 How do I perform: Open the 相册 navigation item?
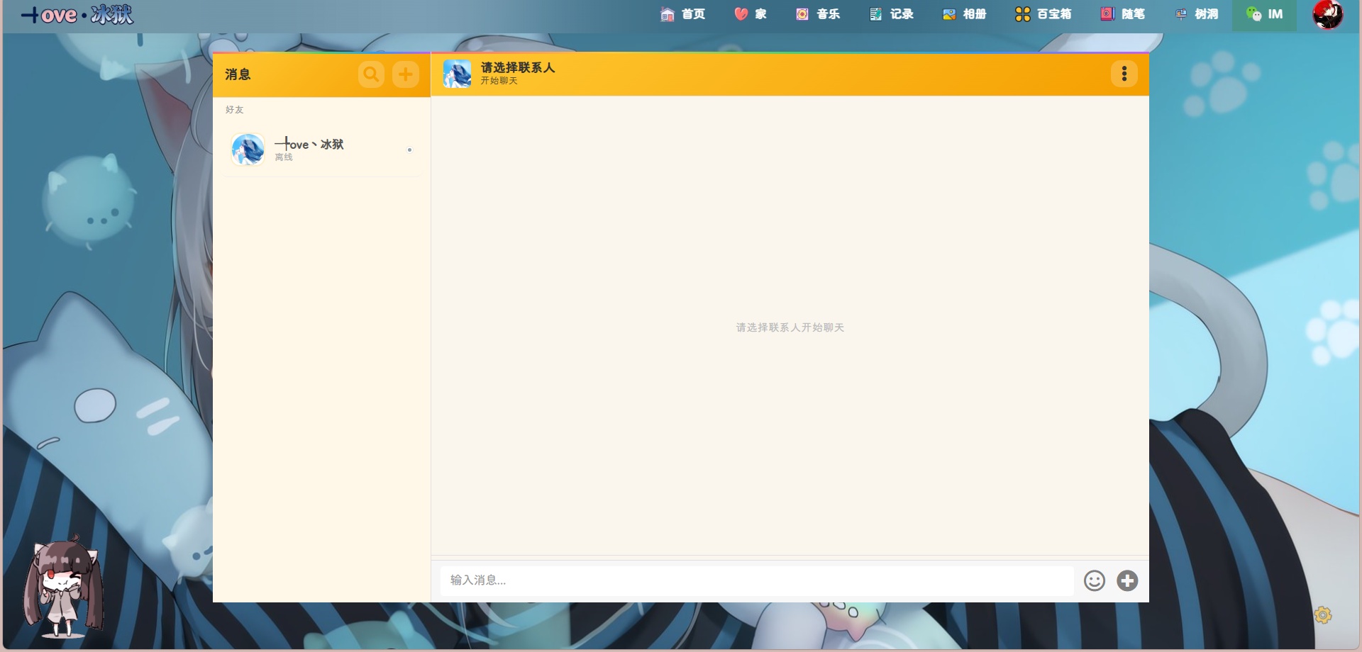coord(965,14)
